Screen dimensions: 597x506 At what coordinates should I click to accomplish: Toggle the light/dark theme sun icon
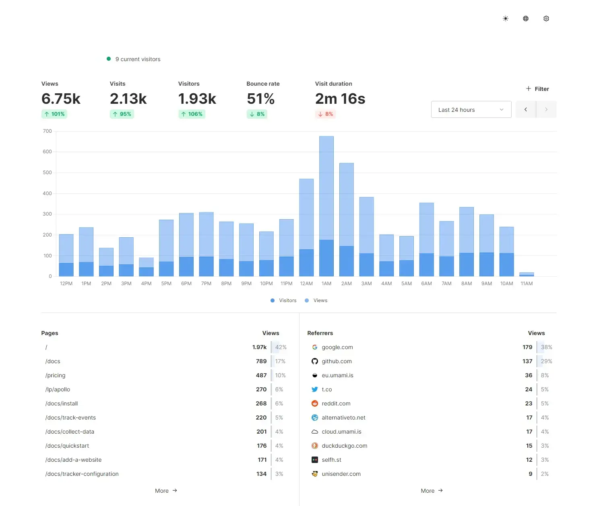pos(506,19)
